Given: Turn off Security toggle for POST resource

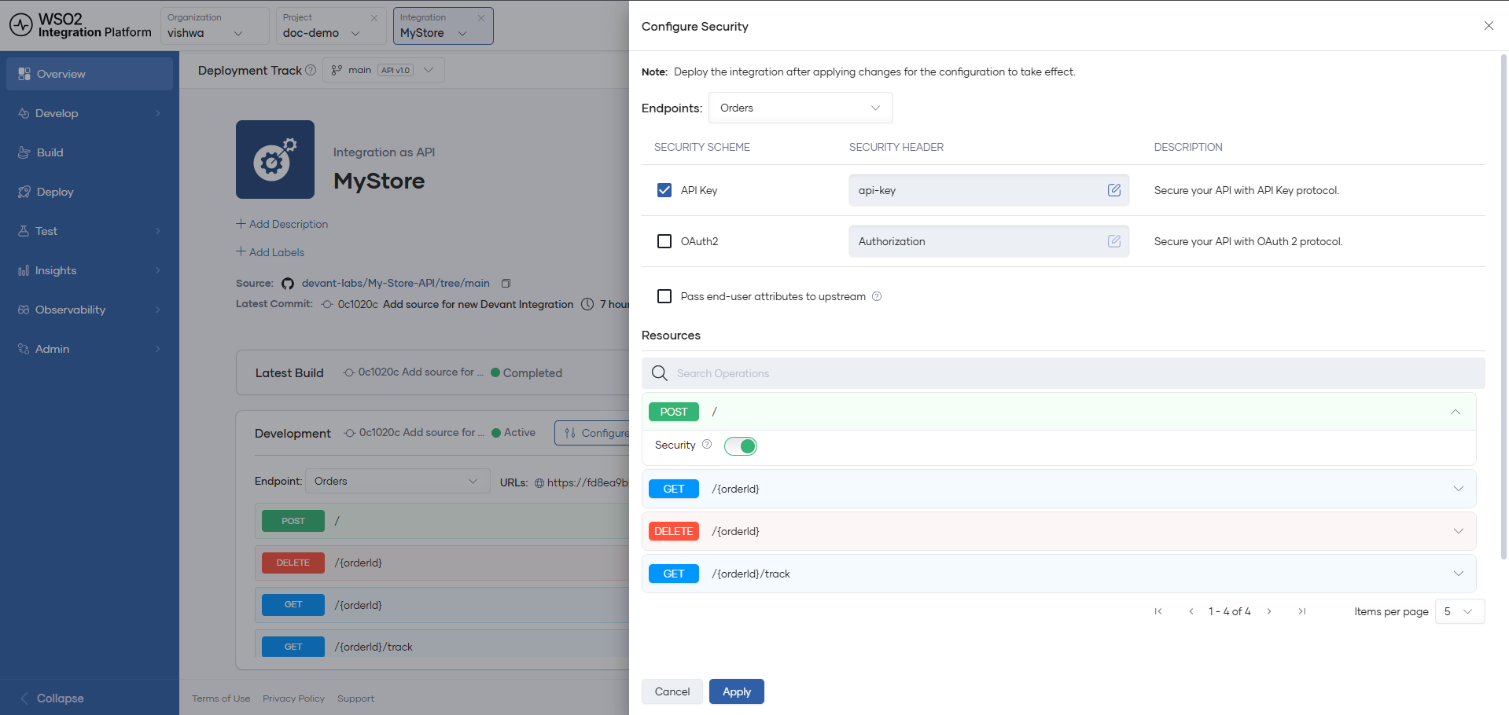Looking at the screenshot, I should pos(741,446).
